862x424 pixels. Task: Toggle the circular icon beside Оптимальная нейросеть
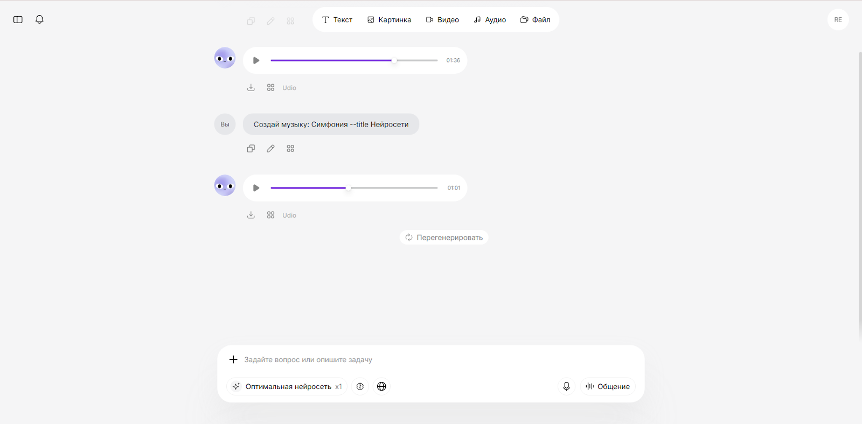click(x=360, y=386)
